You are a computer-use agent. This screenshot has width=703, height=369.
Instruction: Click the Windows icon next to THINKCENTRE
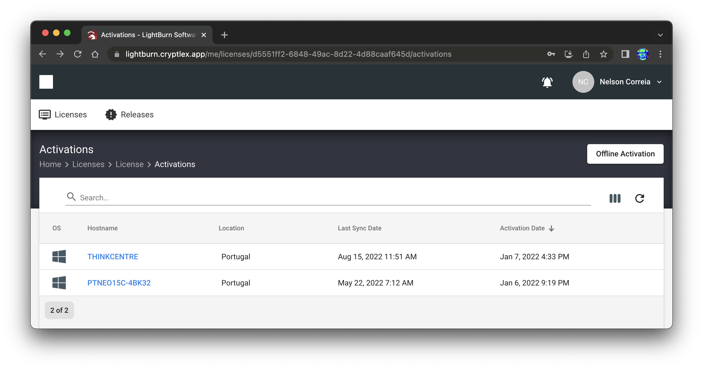point(59,257)
